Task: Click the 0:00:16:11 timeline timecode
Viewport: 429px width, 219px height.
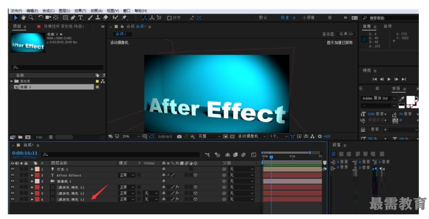Action: [x=25, y=153]
